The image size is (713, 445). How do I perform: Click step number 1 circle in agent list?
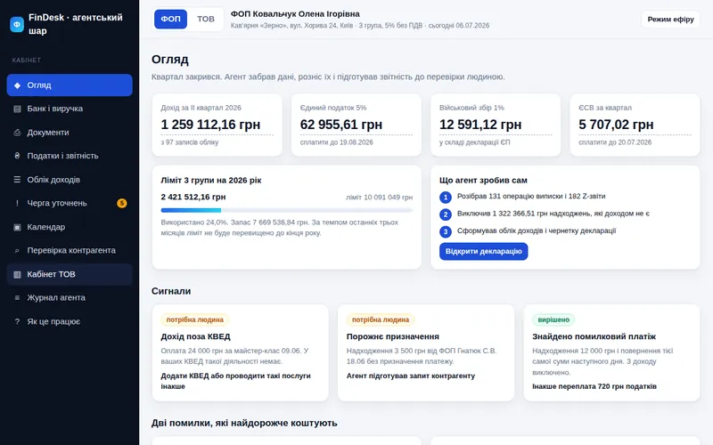point(446,197)
